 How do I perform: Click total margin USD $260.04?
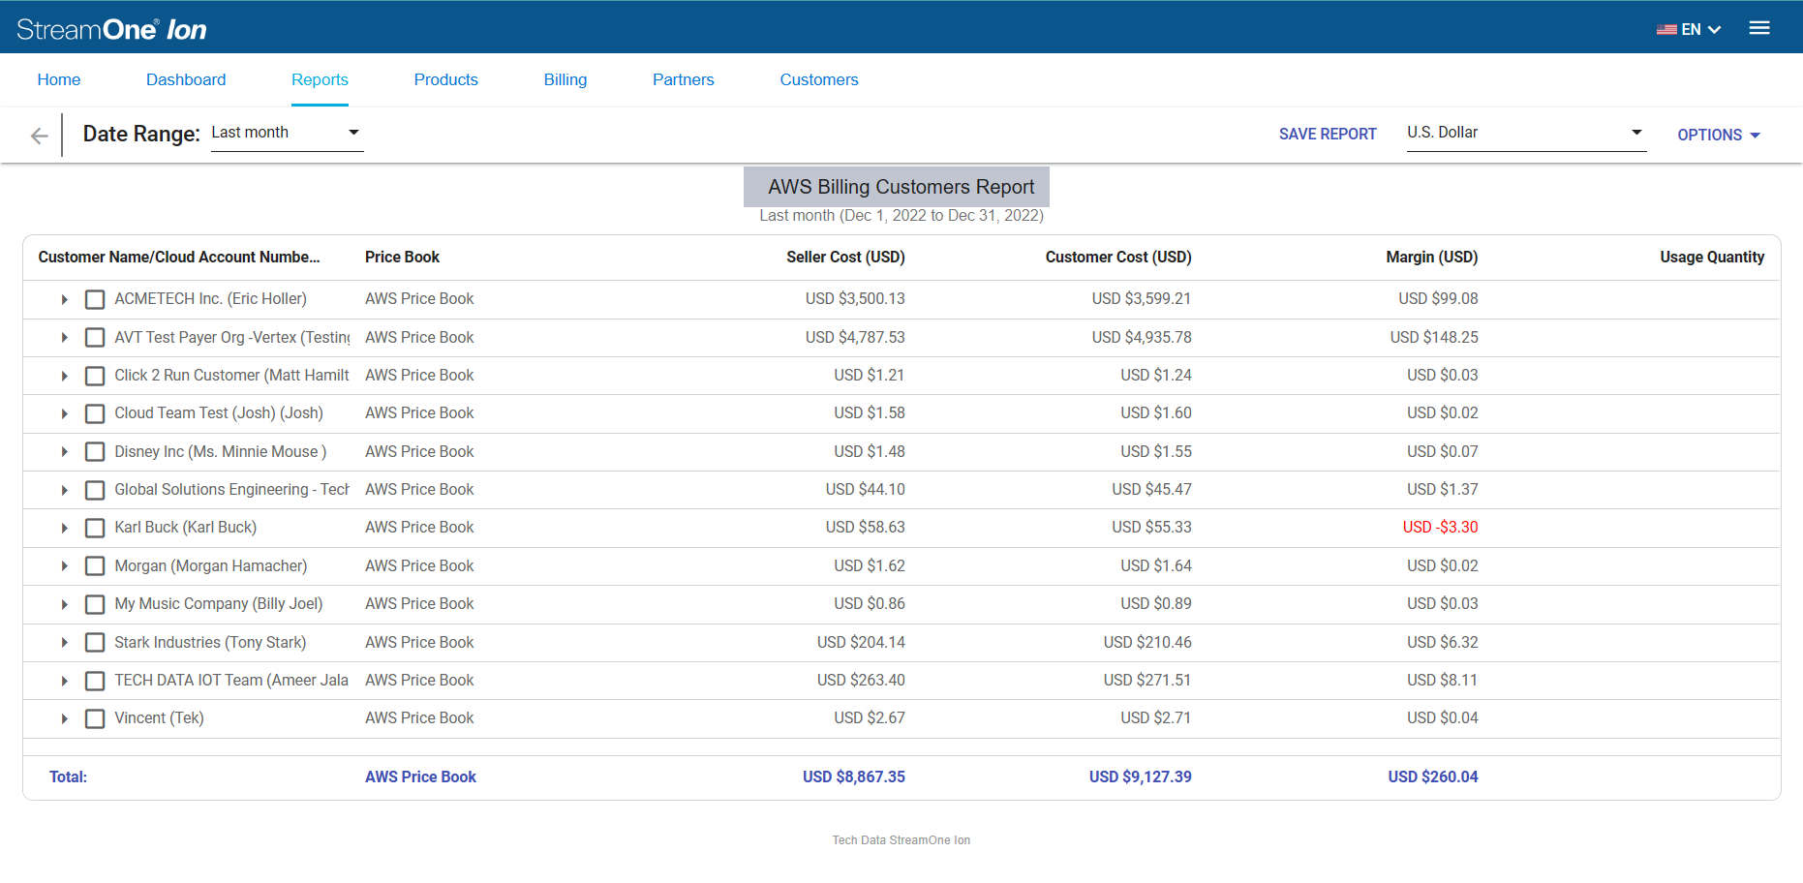click(1433, 777)
